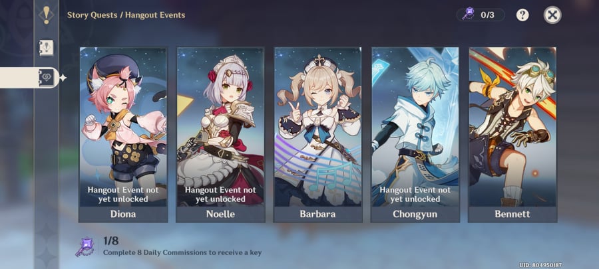Click the sparkle beside the selected tab
The image size is (599, 269).
pyautogui.click(x=63, y=78)
